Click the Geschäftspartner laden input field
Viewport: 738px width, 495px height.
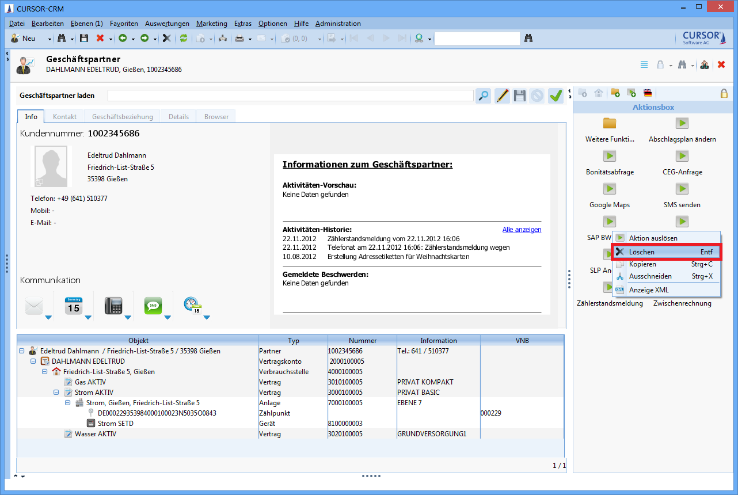290,96
